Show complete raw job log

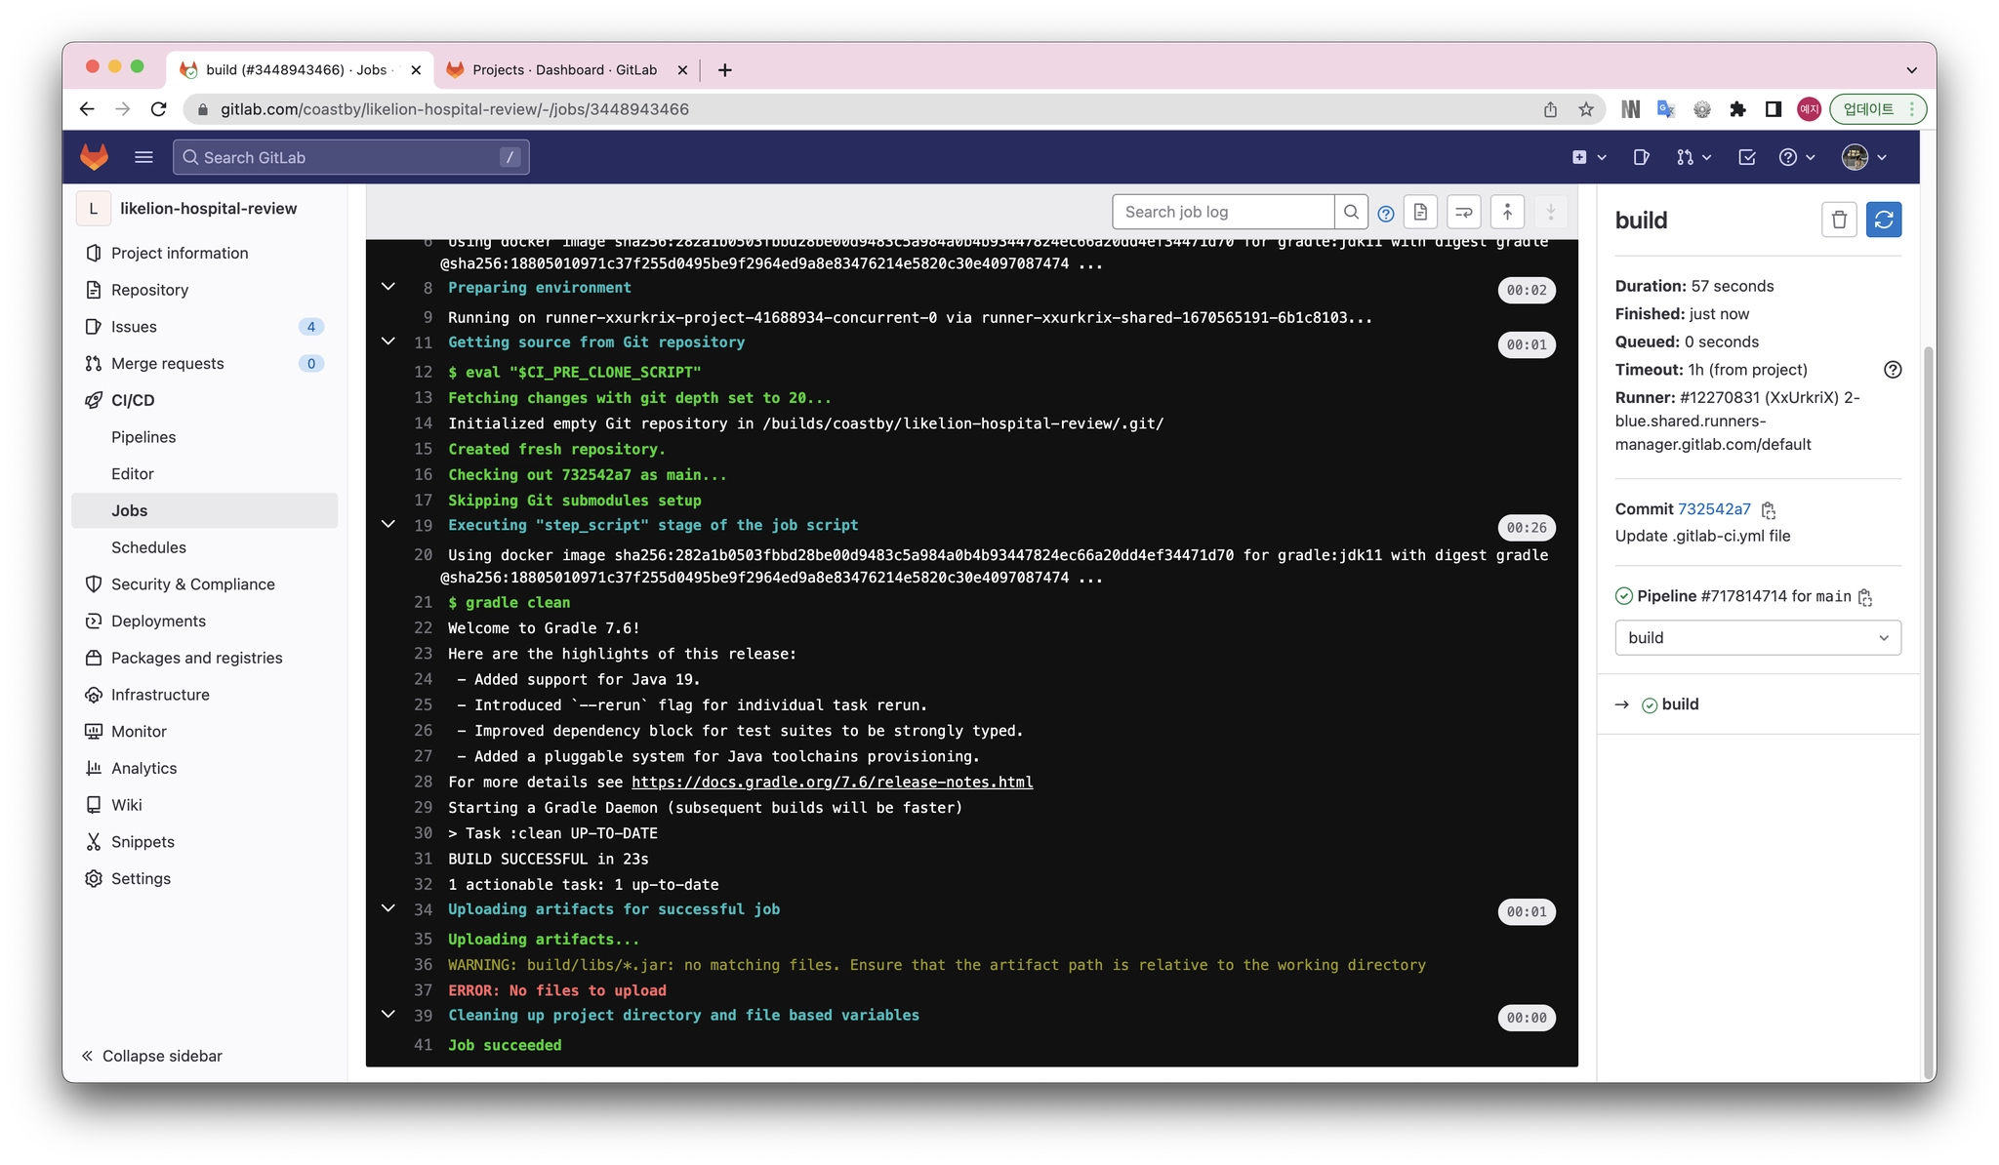[x=1420, y=212]
